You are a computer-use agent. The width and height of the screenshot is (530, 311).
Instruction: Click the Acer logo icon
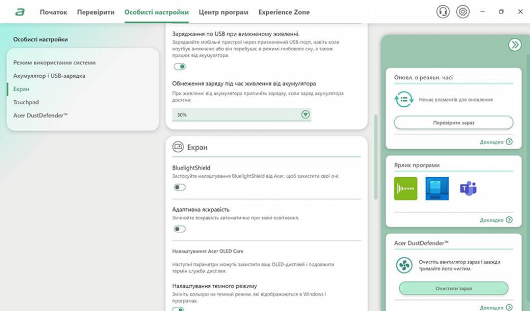(x=20, y=12)
